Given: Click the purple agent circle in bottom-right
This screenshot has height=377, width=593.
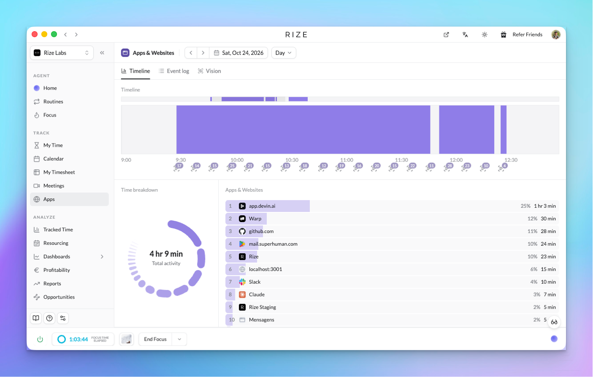Looking at the screenshot, I should pos(554,339).
